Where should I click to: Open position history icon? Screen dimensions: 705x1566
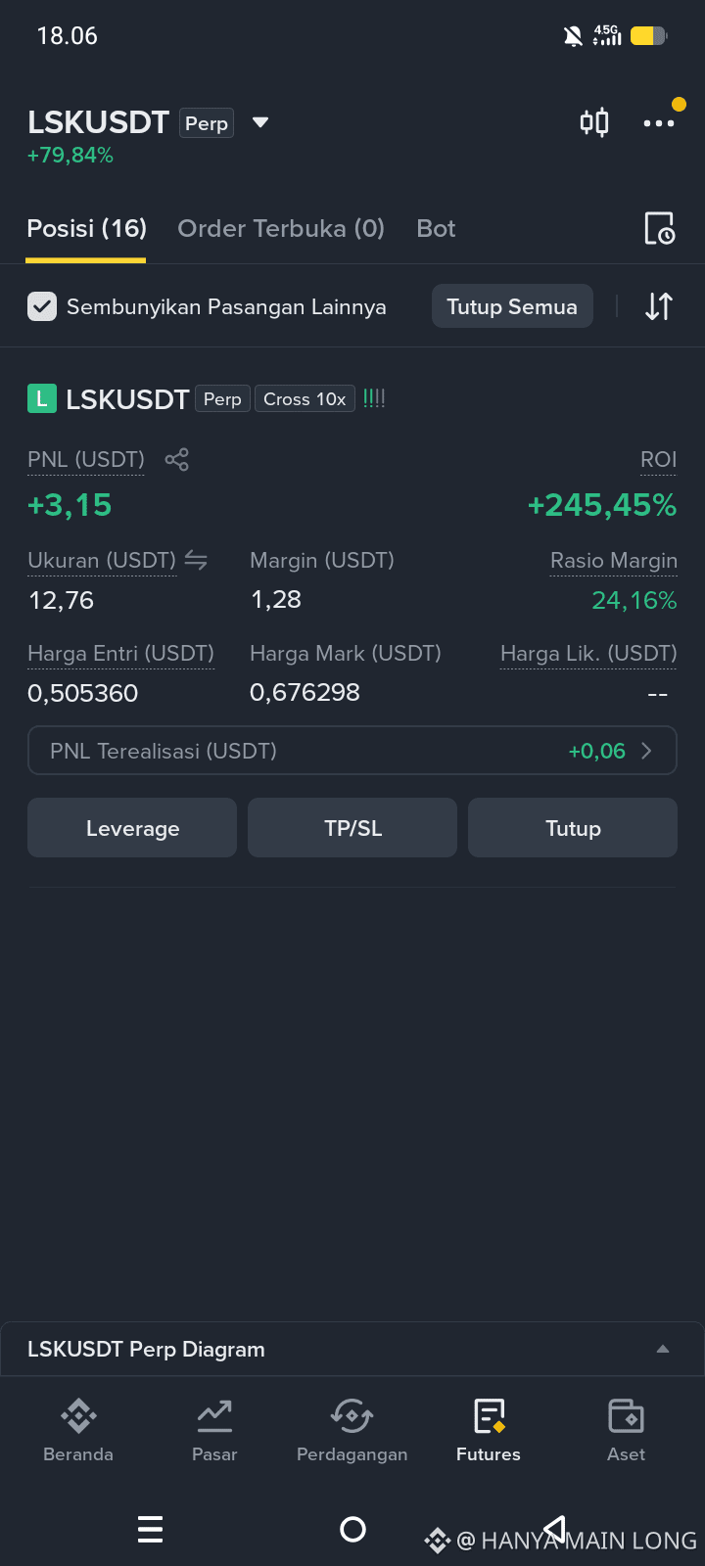[659, 228]
